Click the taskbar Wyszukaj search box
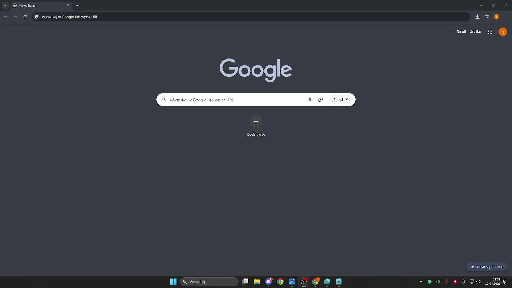This screenshot has width=512, height=288. tap(210, 282)
